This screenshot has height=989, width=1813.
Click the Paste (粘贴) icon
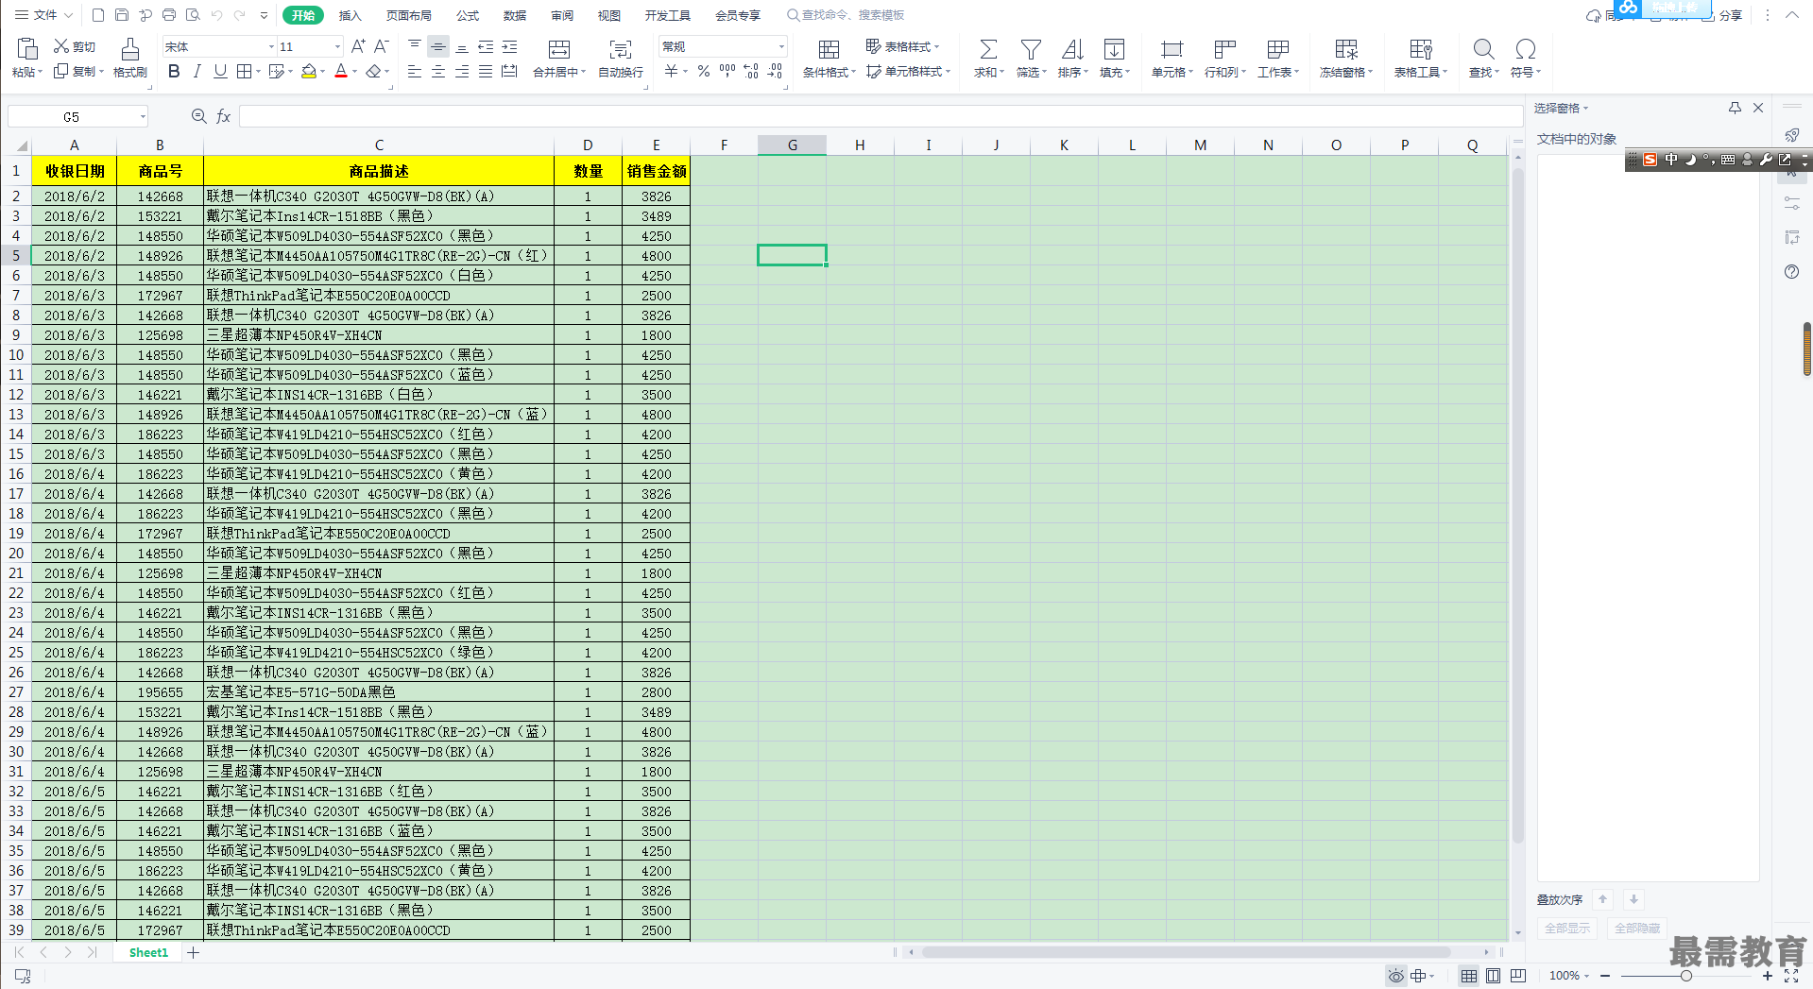click(27, 49)
